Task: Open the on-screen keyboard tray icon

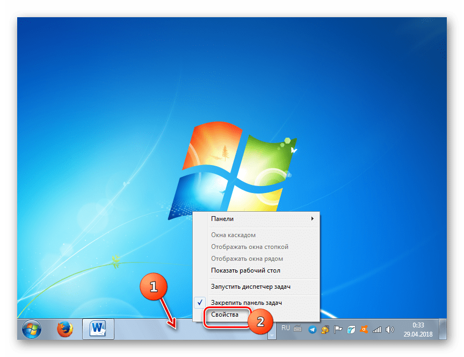Action: click(x=298, y=329)
